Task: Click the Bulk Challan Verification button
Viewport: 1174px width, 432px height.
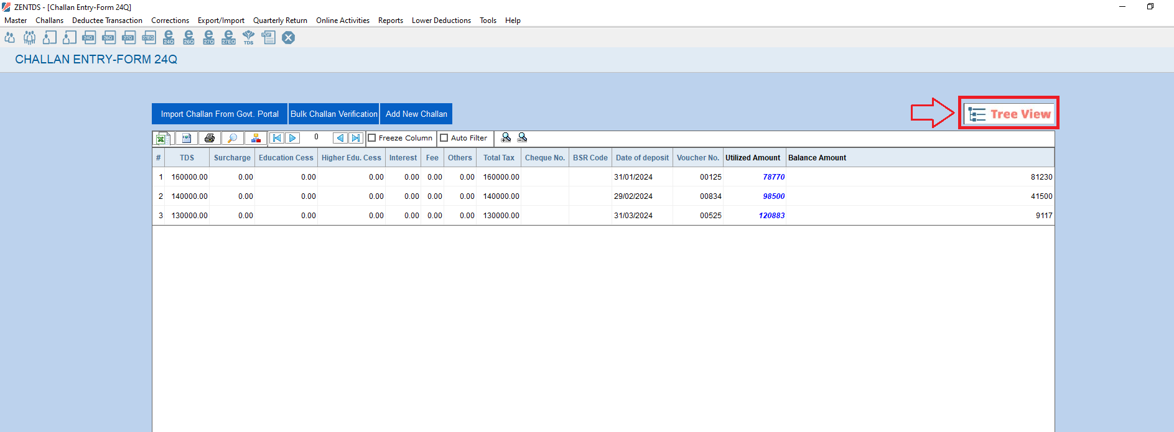Action: point(334,114)
